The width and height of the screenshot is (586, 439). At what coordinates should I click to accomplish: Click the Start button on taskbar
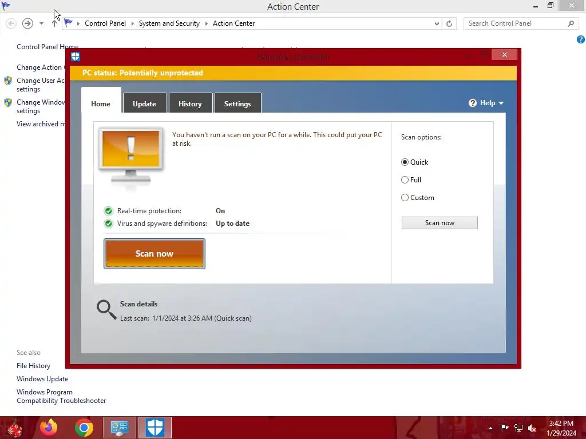[15, 428]
